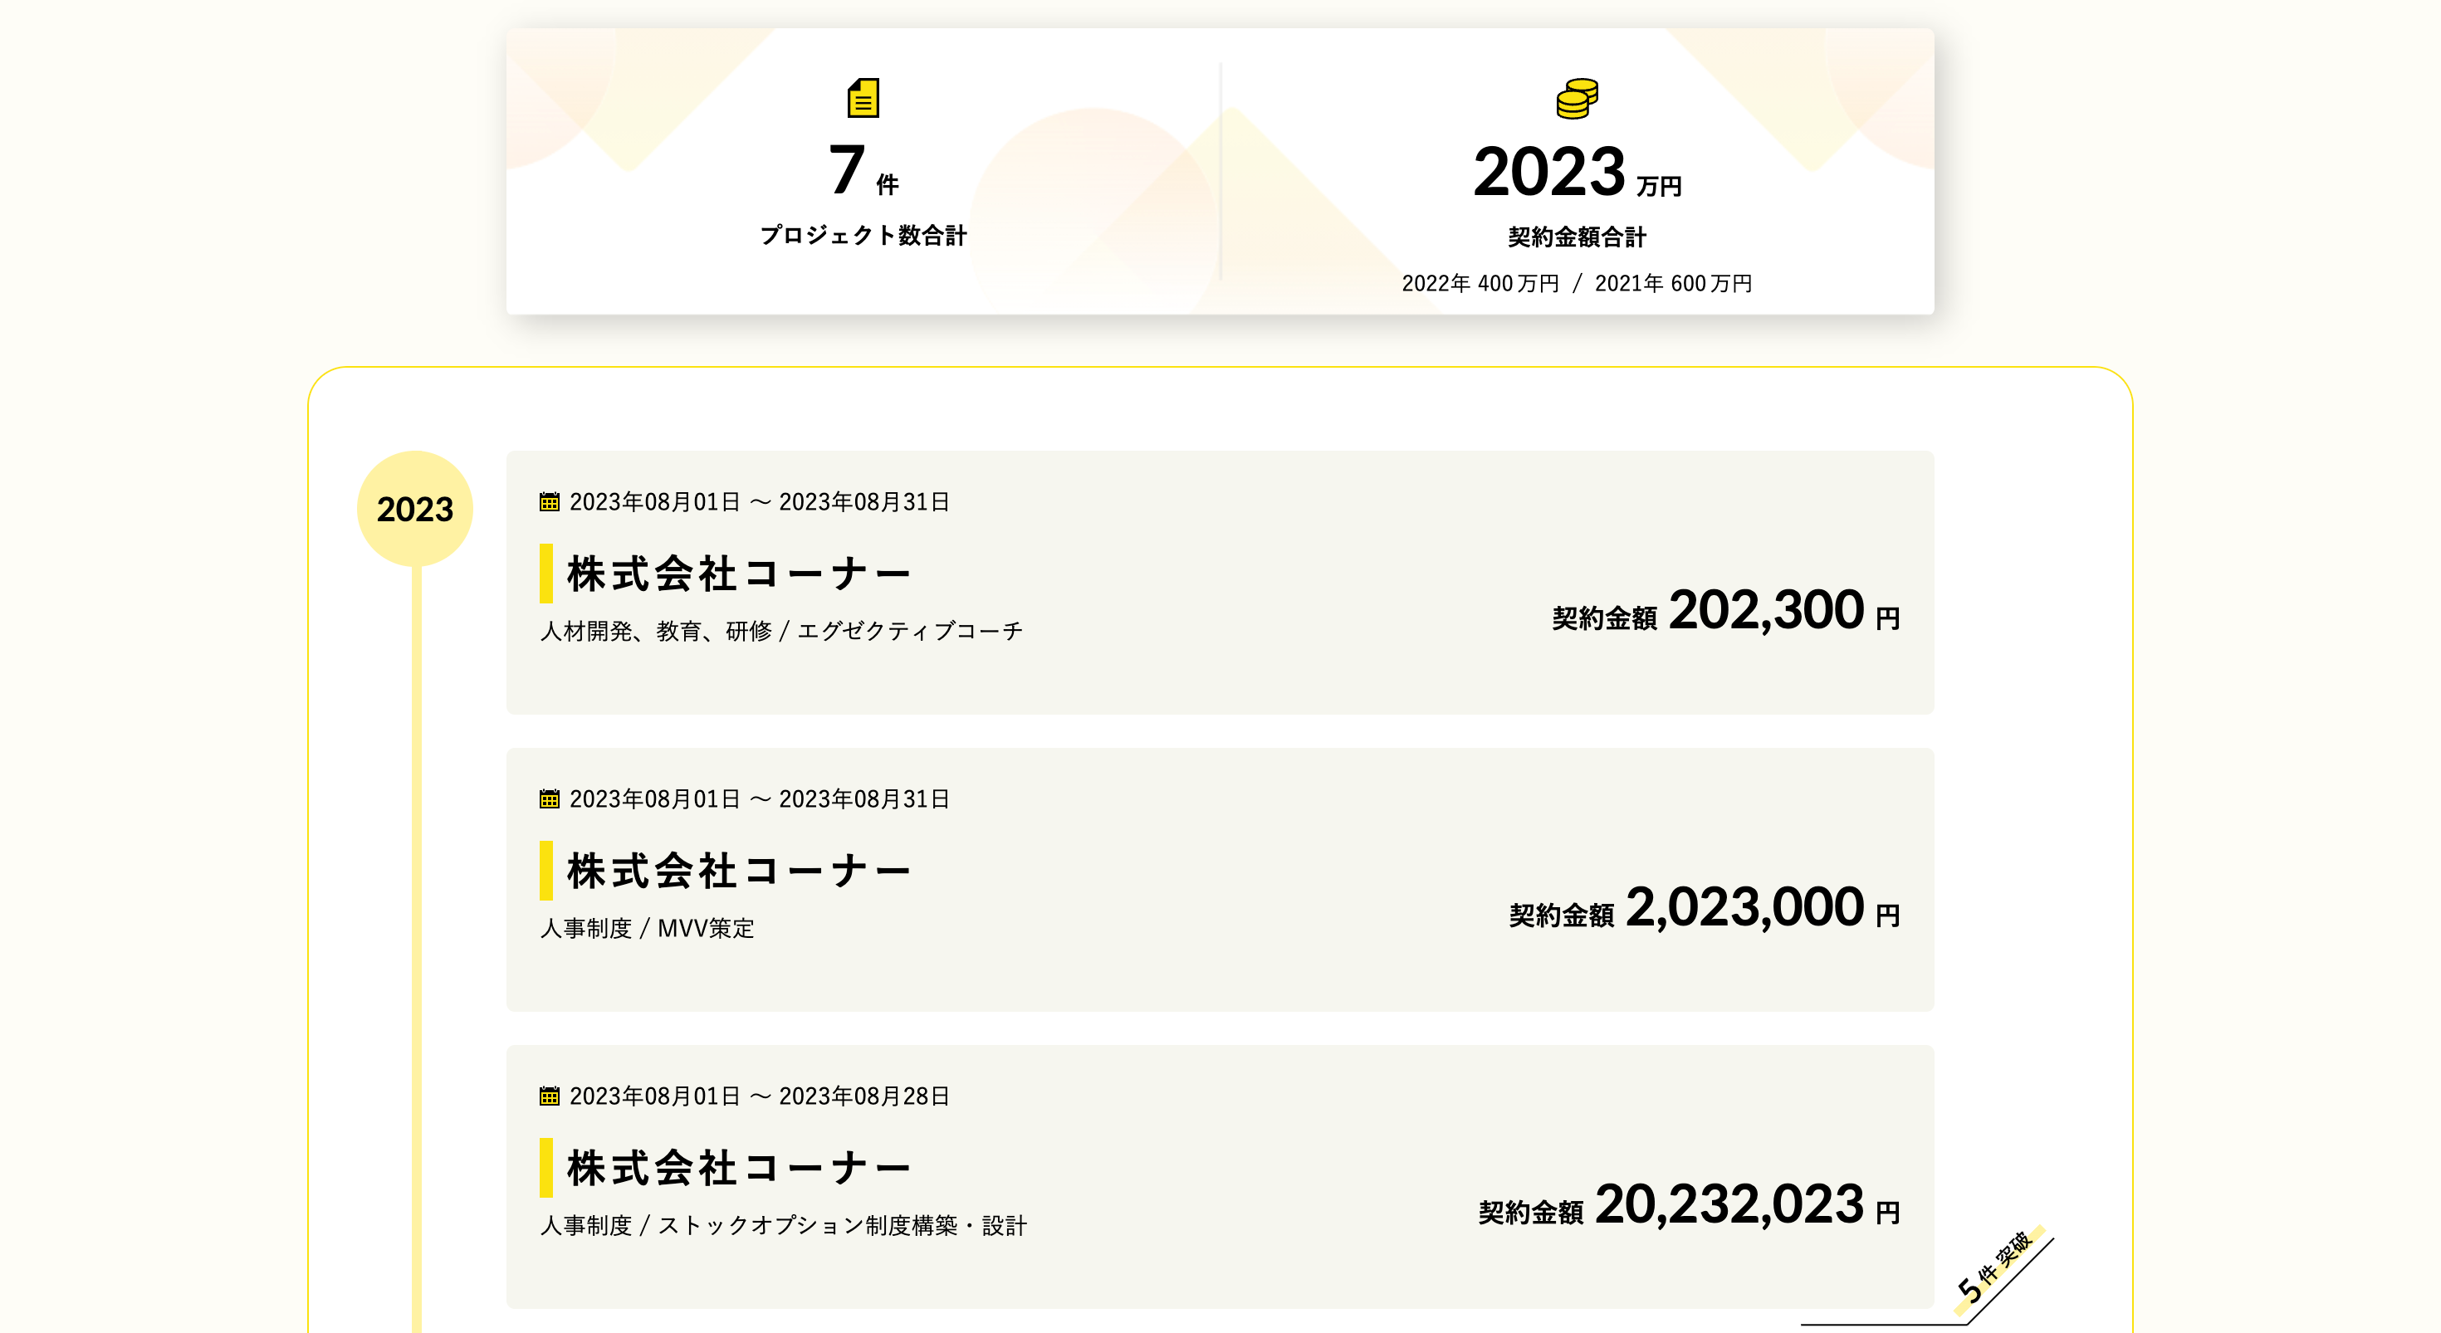Image resolution: width=2441 pixels, height=1333 pixels.
Task: Click calendar icon in the 2,023,000円 card
Action: 550,798
